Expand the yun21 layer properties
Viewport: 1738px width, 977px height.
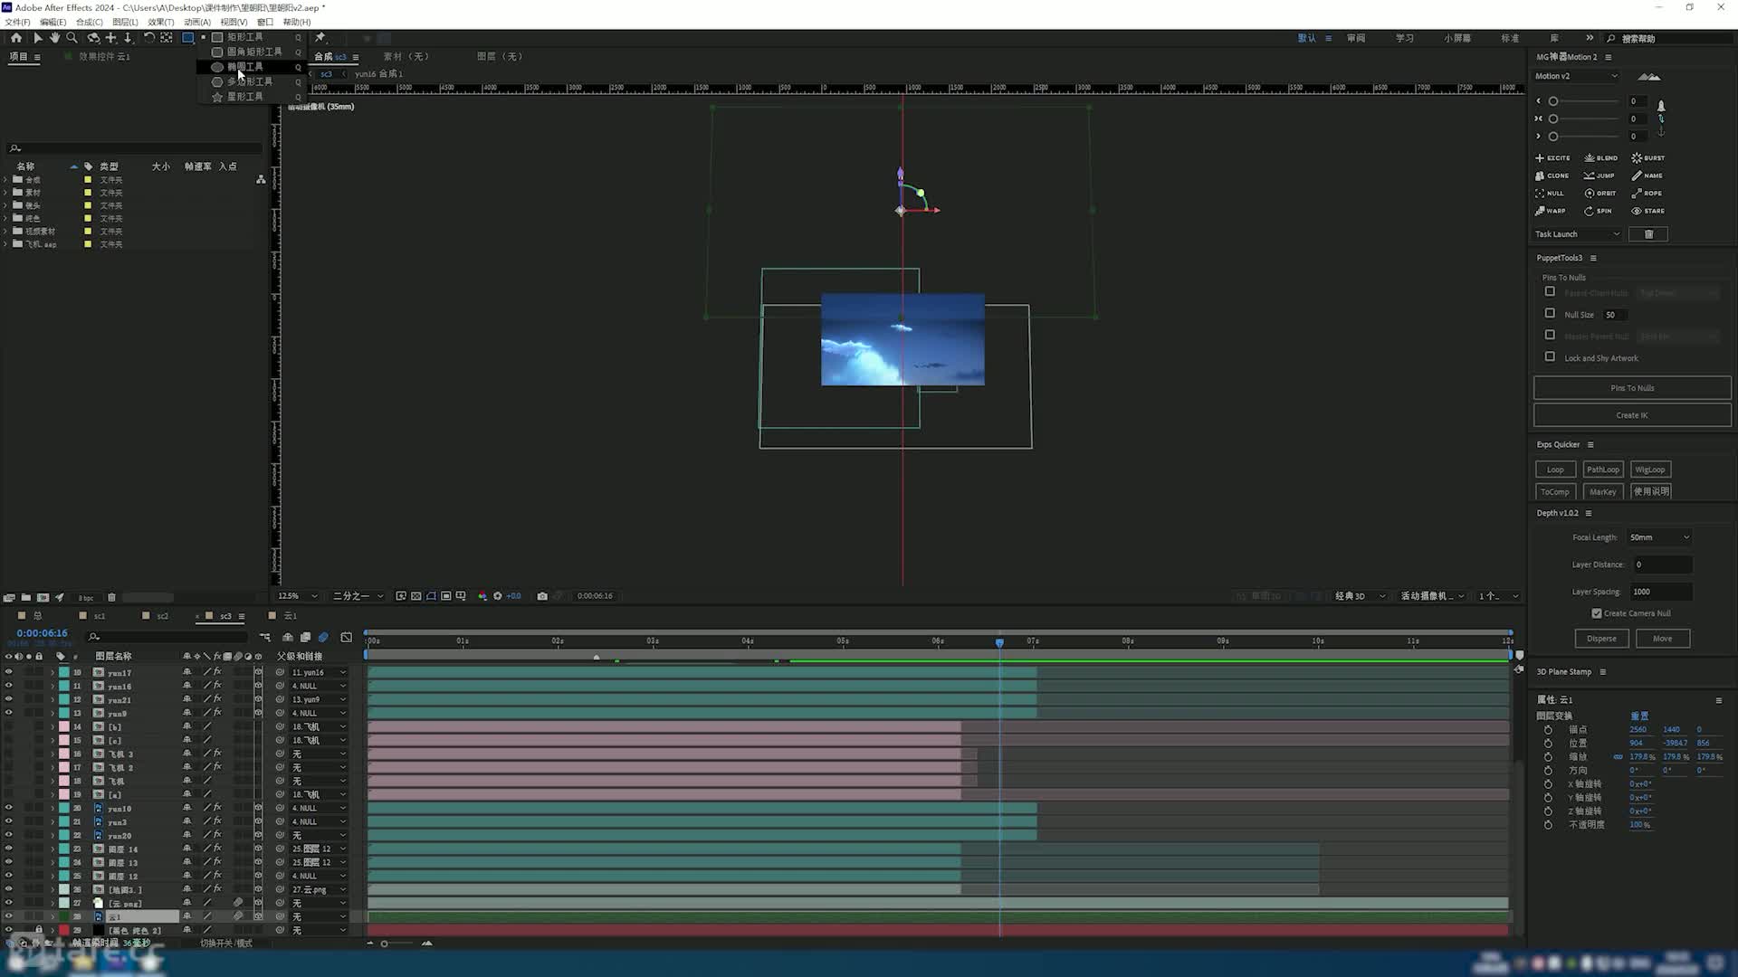coord(53,700)
